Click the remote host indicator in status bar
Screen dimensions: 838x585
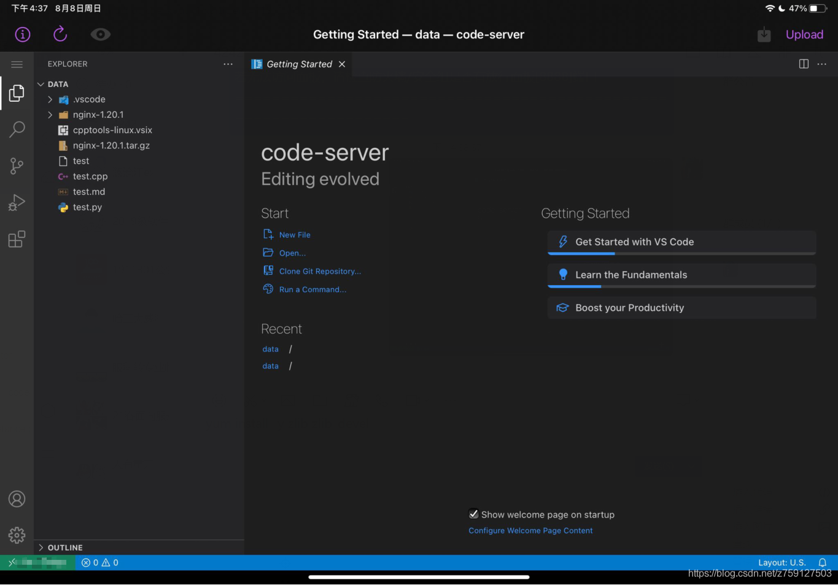tap(37, 562)
